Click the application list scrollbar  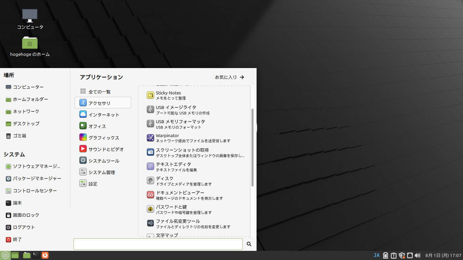(x=253, y=148)
